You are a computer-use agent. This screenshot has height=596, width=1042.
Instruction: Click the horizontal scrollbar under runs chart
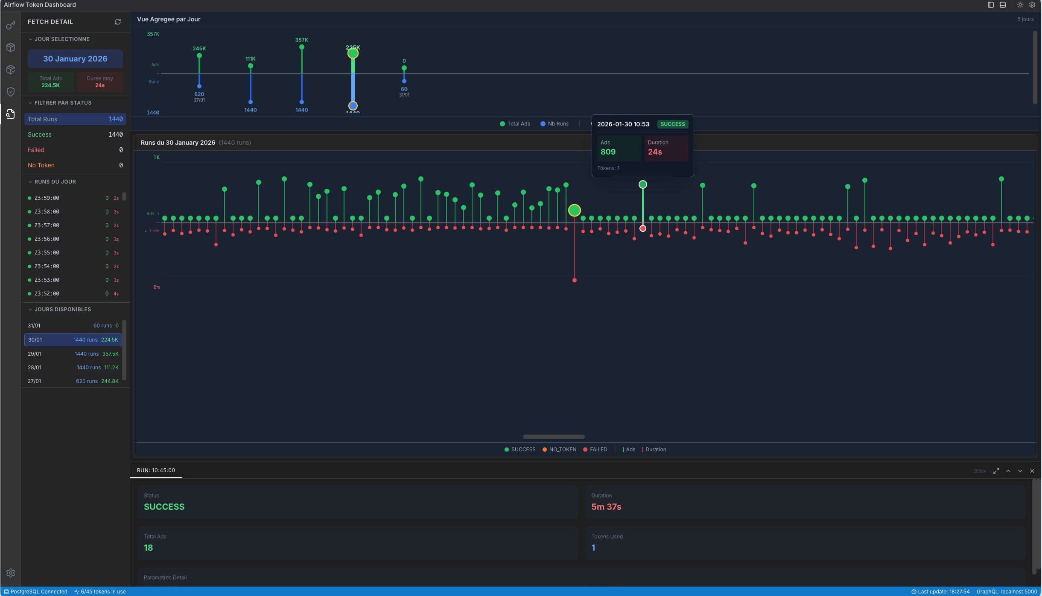coord(554,437)
